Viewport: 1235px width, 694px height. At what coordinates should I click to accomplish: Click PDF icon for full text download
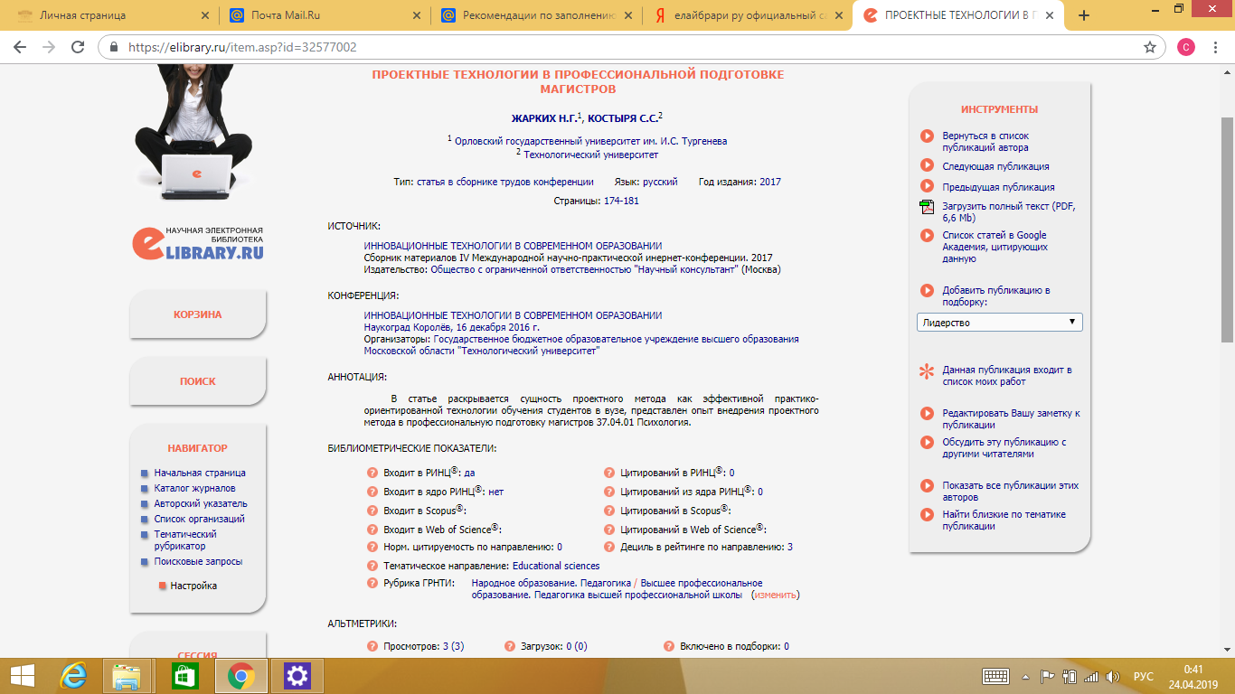927,207
